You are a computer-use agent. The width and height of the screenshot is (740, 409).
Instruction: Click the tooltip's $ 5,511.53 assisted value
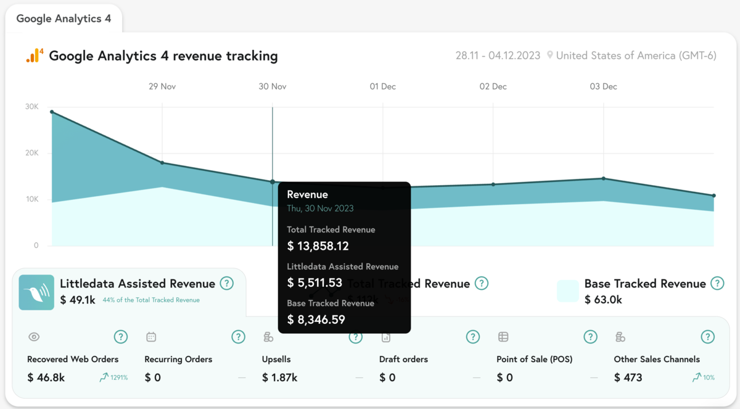(314, 283)
